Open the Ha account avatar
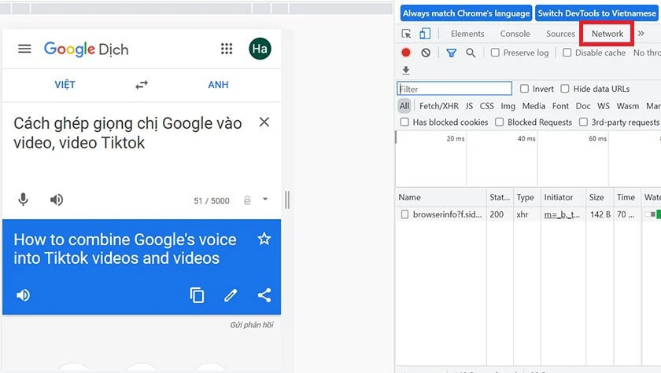The height and width of the screenshot is (373, 661). click(x=260, y=49)
